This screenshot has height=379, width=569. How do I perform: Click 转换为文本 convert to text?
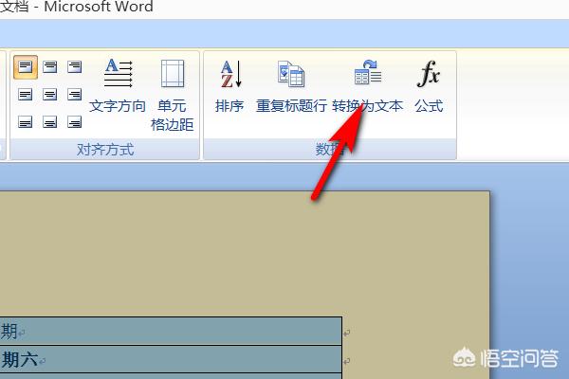pos(367,86)
